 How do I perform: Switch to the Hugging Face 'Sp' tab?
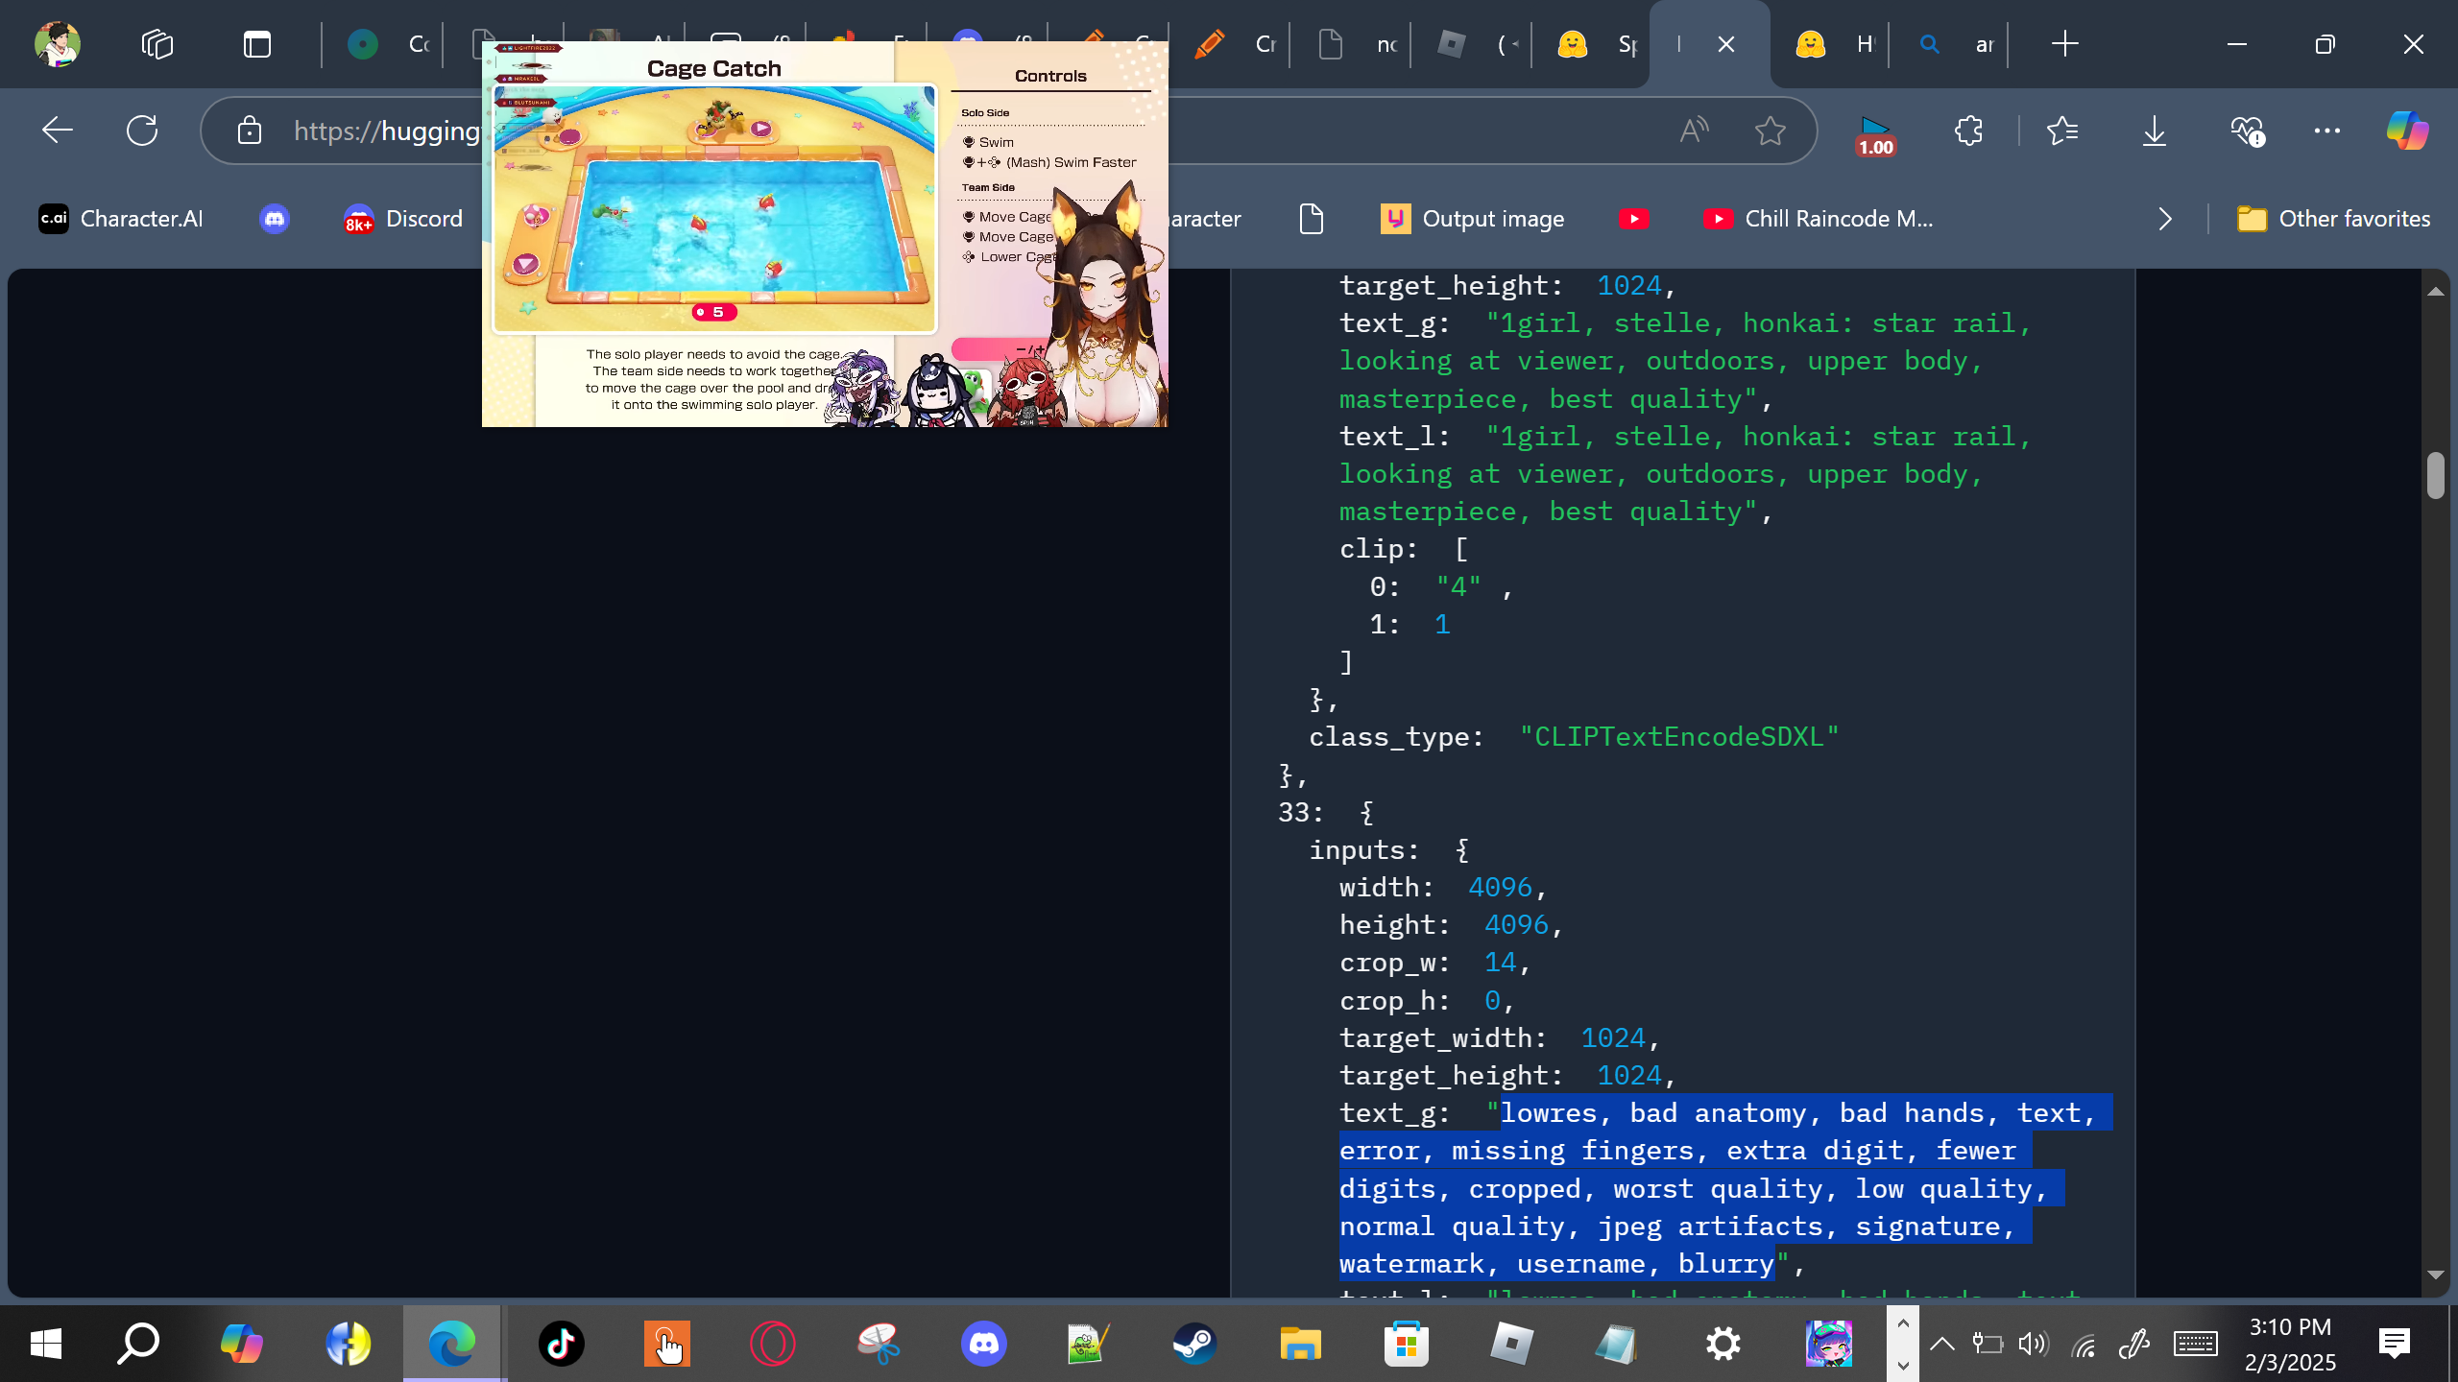1593,44
